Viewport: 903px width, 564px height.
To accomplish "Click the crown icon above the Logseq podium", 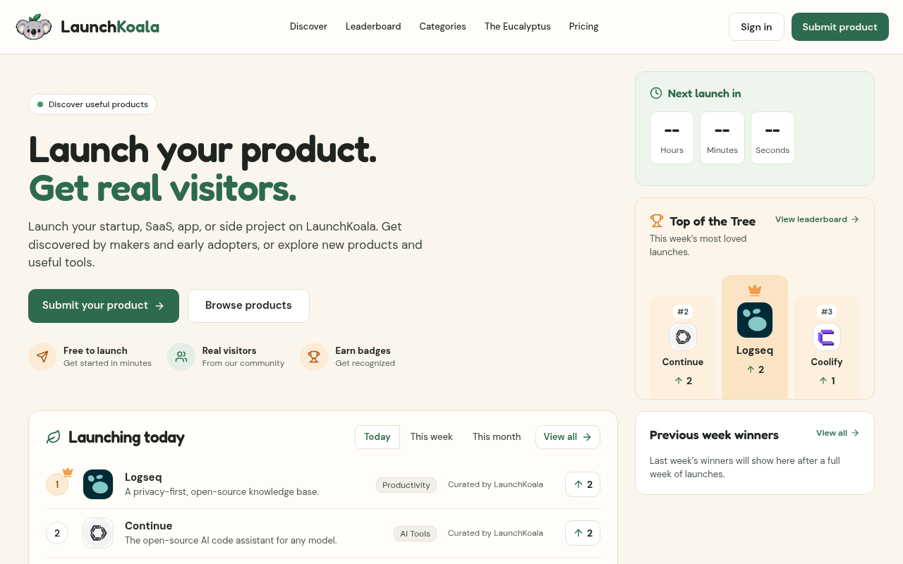I will tap(755, 289).
